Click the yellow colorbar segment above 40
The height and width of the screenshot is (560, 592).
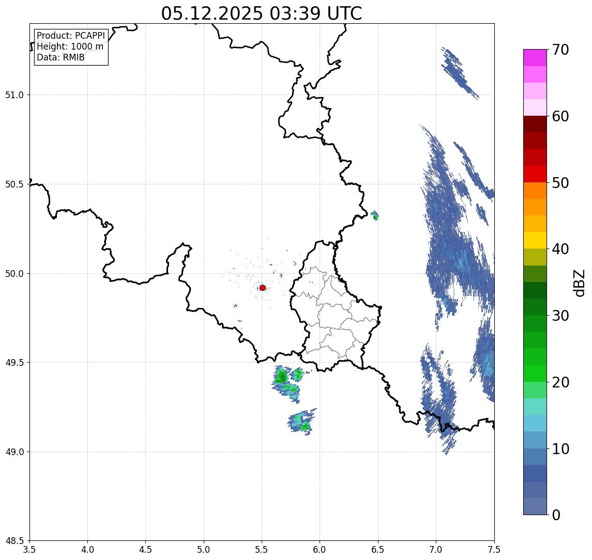coord(535,240)
